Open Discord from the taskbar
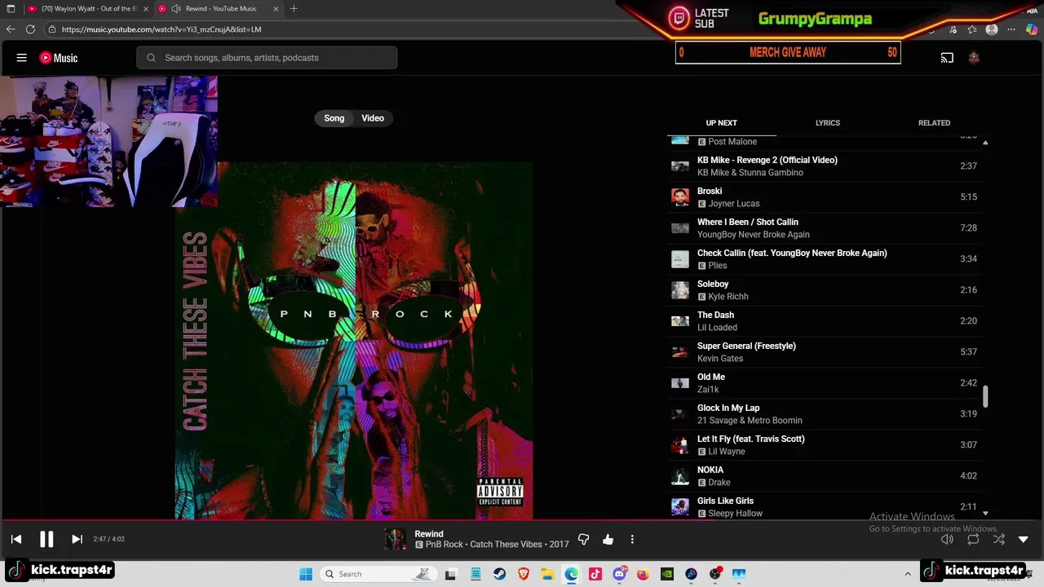Viewport: 1044px width, 587px height. tap(619, 574)
